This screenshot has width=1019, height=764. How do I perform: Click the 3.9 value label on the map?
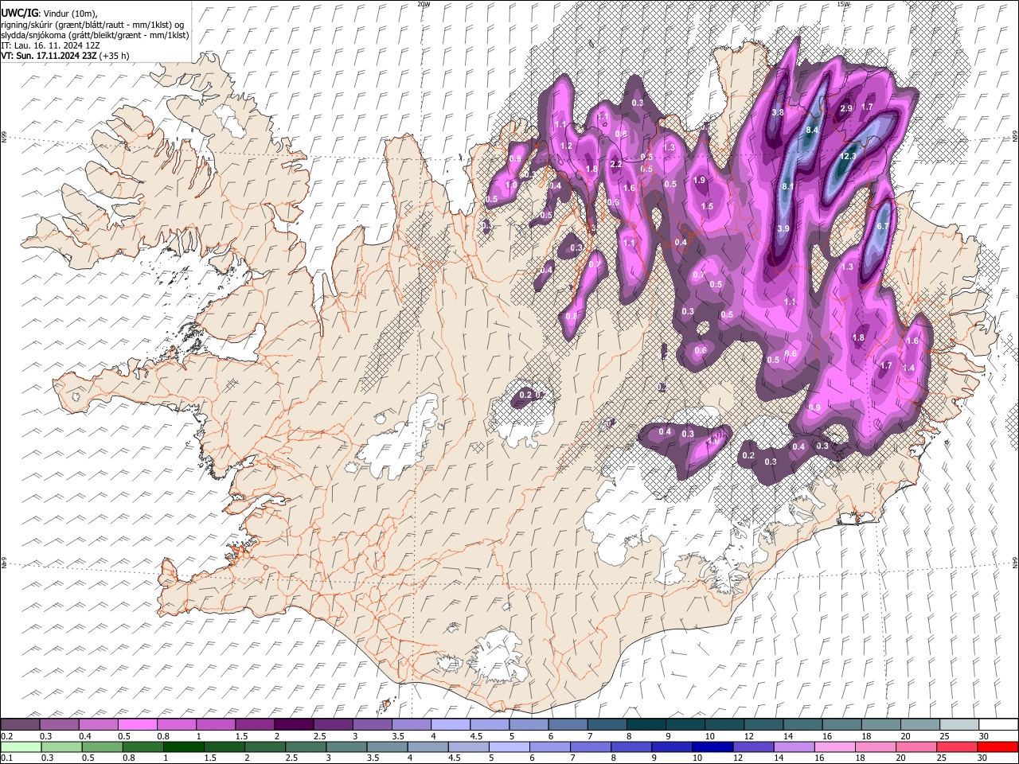pyautogui.click(x=783, y=229)
